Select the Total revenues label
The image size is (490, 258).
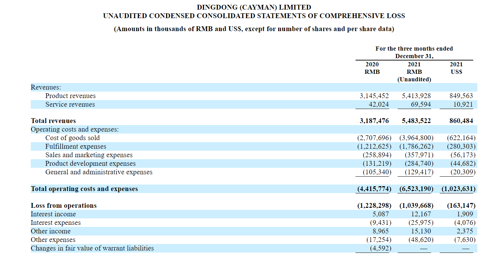pos(53,121)
